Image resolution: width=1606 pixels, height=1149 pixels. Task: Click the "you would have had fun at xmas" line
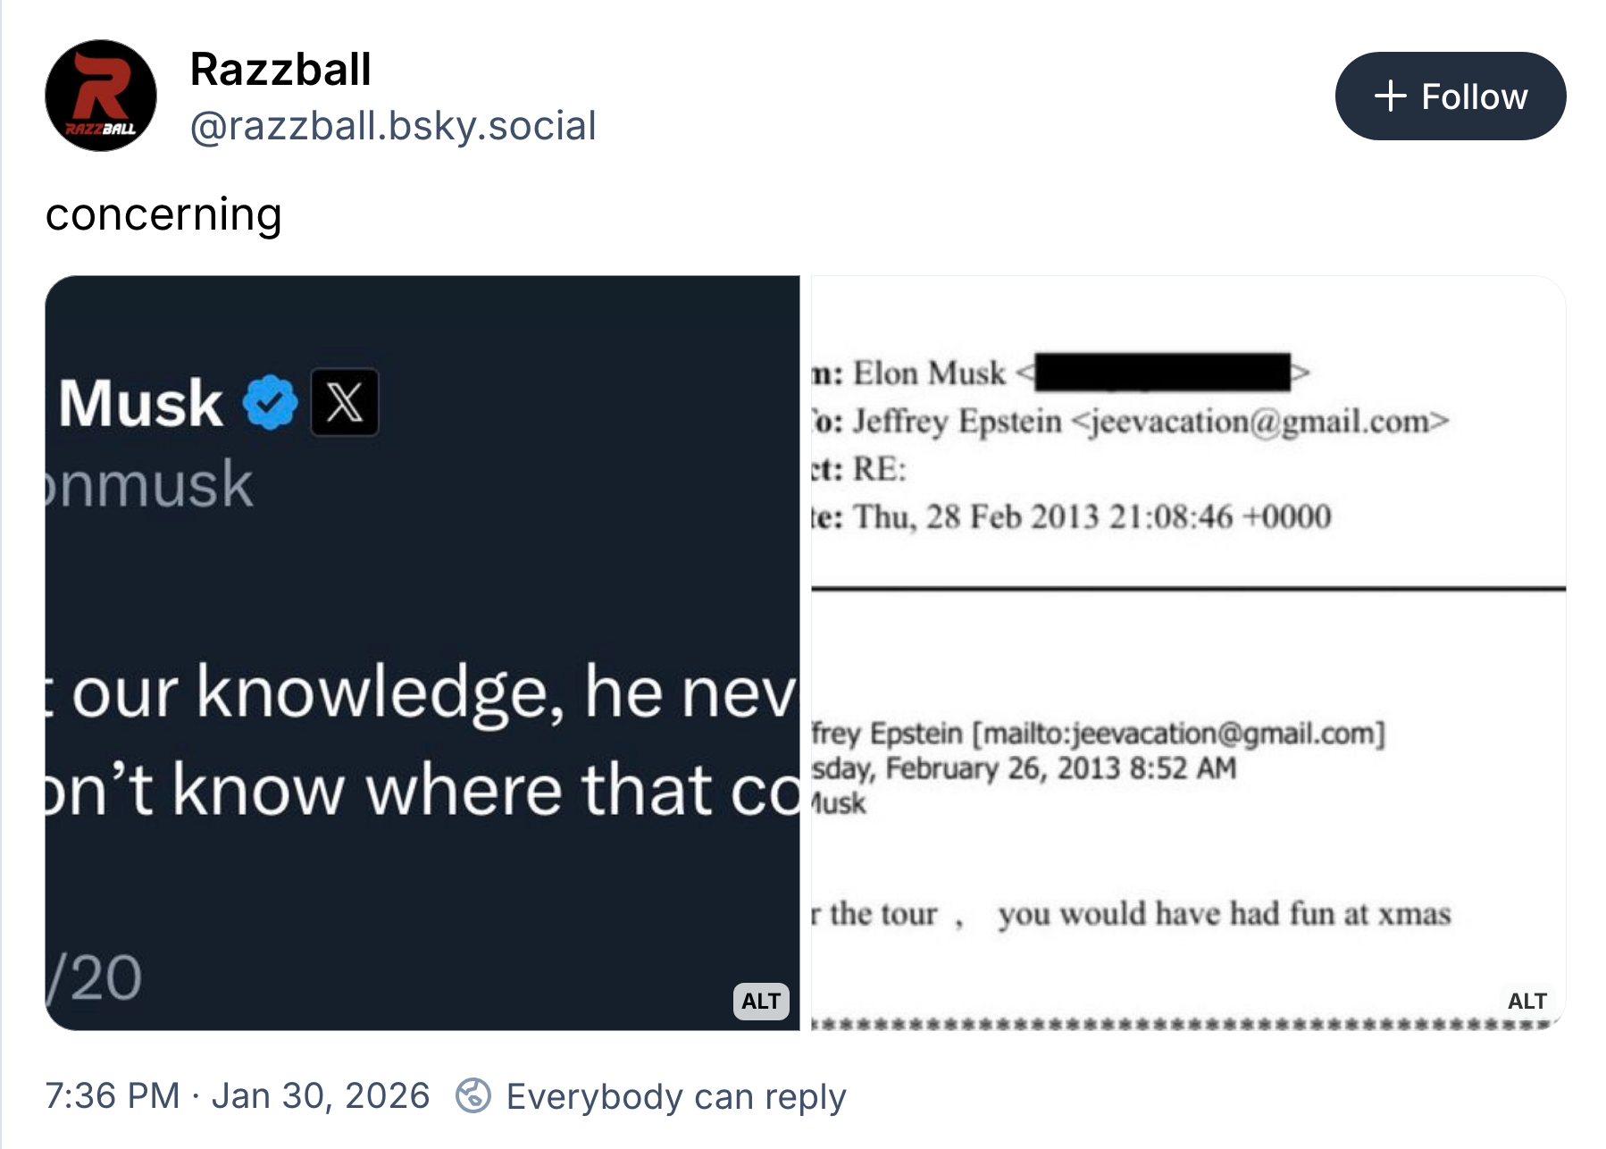1224,914
